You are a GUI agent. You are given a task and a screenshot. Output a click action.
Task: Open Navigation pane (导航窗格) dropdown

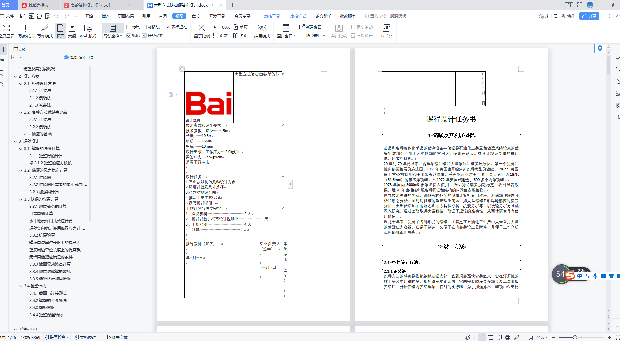click(113, 36)
